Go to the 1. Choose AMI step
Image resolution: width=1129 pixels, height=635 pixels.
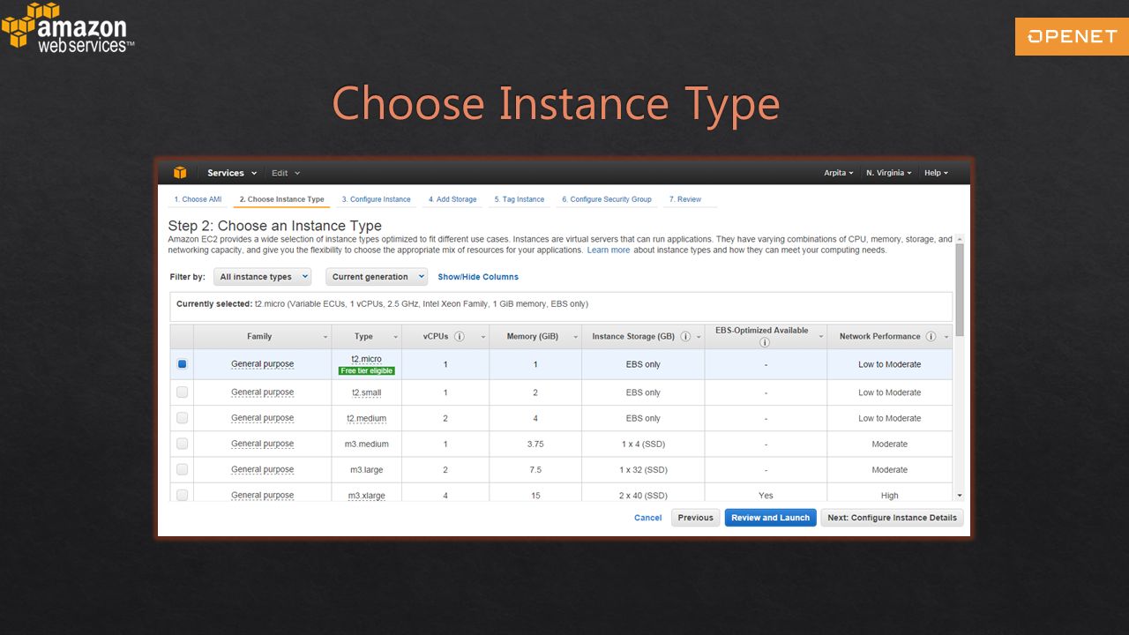pos(198,199)
